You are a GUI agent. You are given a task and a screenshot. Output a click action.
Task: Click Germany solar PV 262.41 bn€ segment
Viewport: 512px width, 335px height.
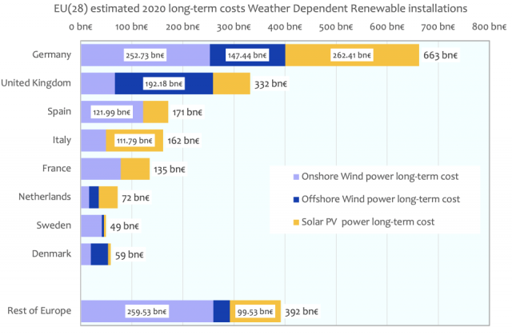(352, 56)
